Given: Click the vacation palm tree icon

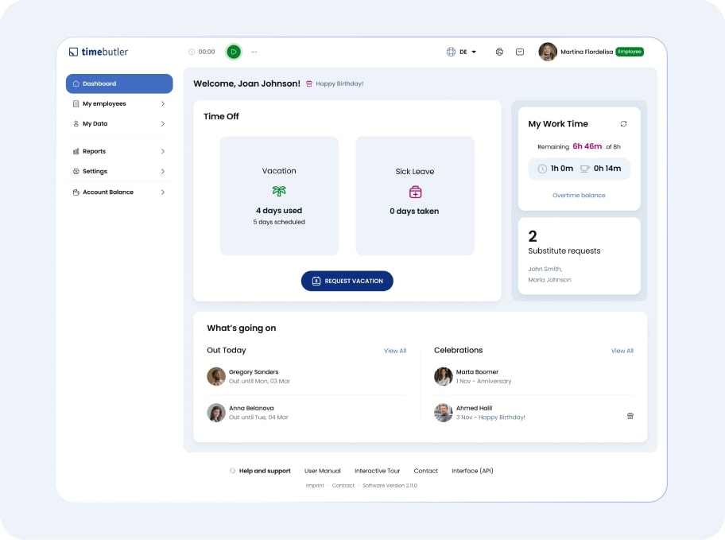Looking at the screenshot, I should [279, 191].
